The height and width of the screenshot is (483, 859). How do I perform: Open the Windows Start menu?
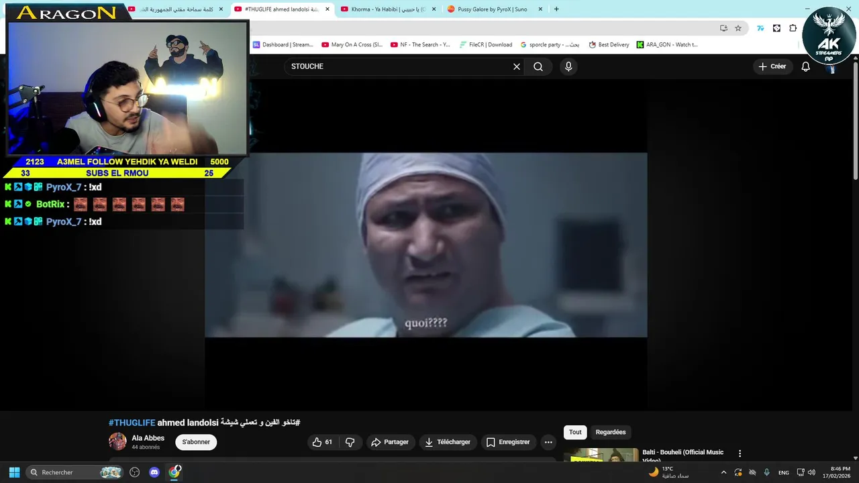[14, 472]
